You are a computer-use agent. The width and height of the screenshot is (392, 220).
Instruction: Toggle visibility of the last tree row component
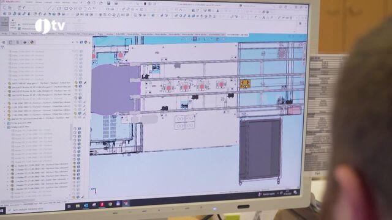click(x=74, y=197)
